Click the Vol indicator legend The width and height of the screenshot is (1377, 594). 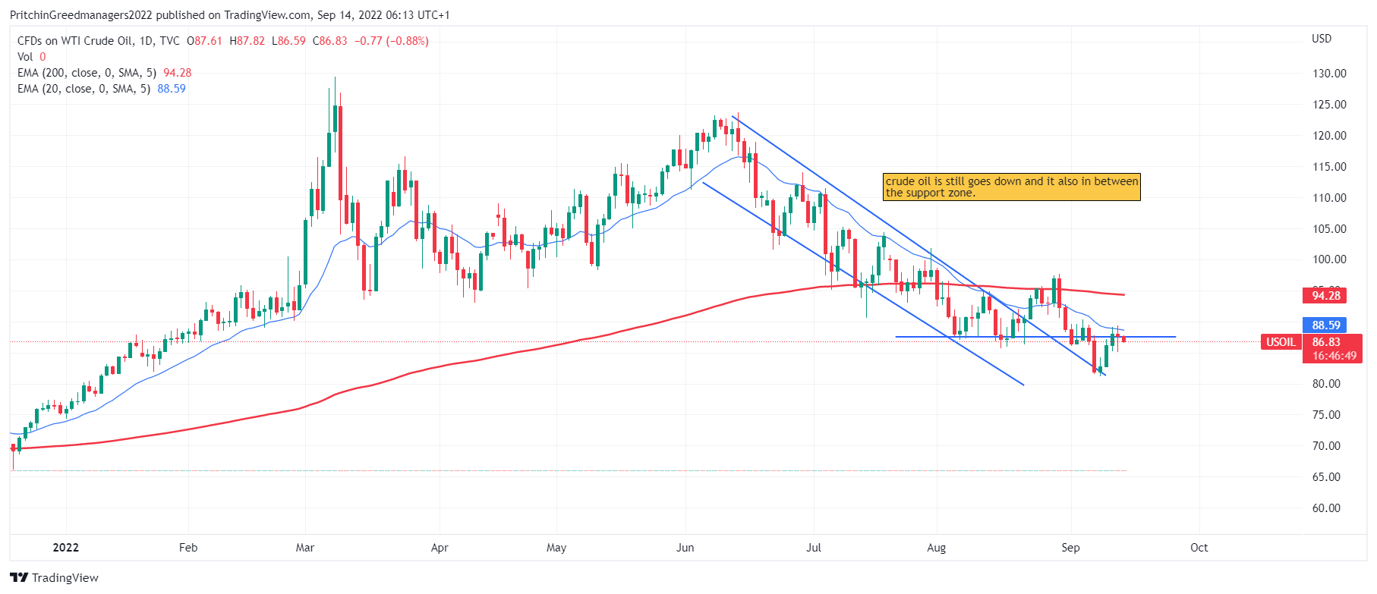pos(31,57)
